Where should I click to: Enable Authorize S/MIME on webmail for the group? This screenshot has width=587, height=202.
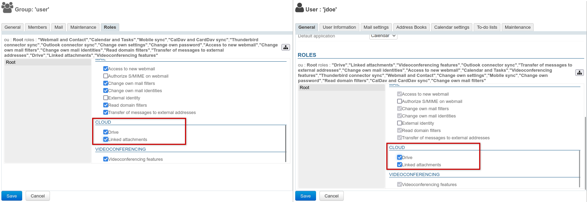(106, 76)
